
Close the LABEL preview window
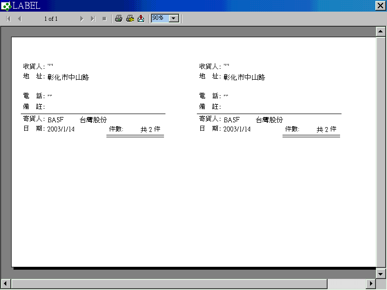[x=380, y=6]
